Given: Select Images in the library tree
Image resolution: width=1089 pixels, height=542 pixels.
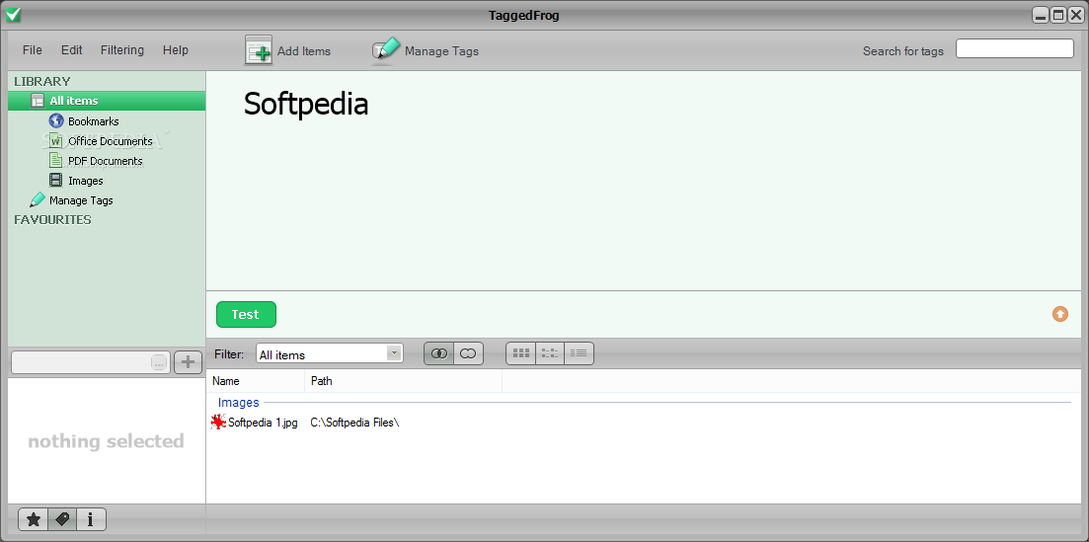Looking at the screenshot, I should coord(86,181).
